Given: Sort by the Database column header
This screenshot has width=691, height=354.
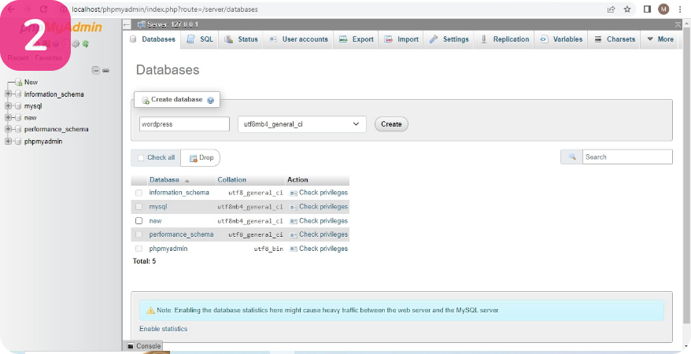Looking at the screenshot, I should (164, 179).
